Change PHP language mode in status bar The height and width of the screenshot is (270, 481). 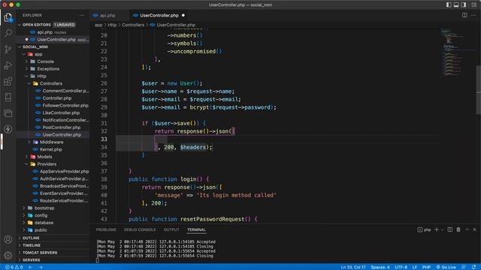pos(426,267)
